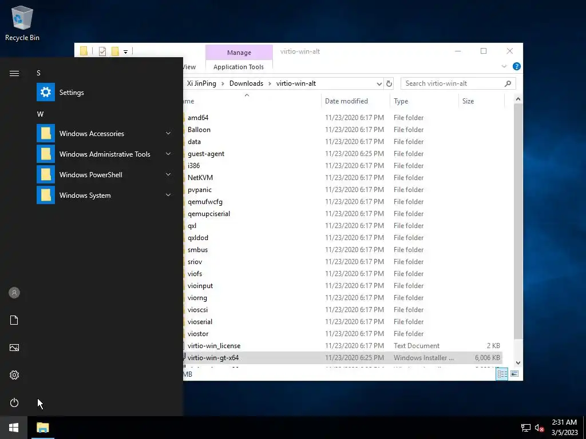Open the Windows PowerShell folder icon
The width and height of the screenshot is (586, 439).
[x=46, y=174]
